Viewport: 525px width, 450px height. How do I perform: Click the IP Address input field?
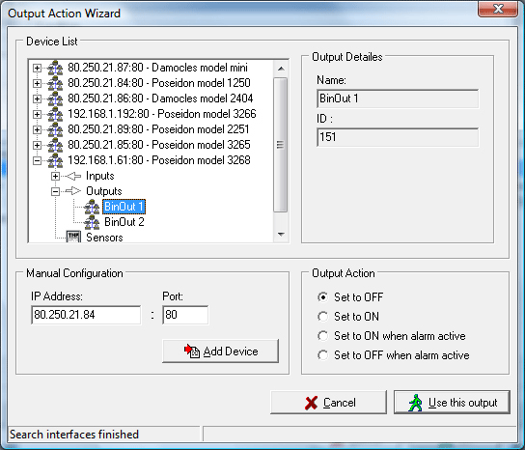point(86,315)
